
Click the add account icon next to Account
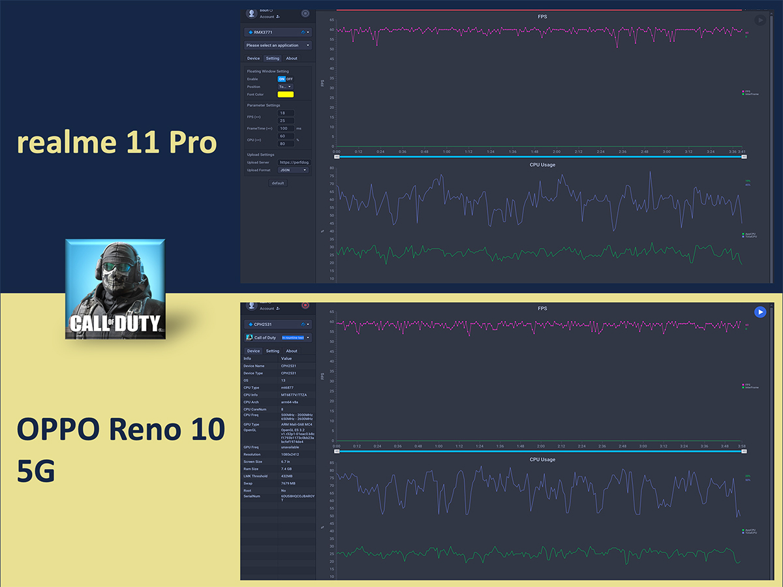pos(277,16)
